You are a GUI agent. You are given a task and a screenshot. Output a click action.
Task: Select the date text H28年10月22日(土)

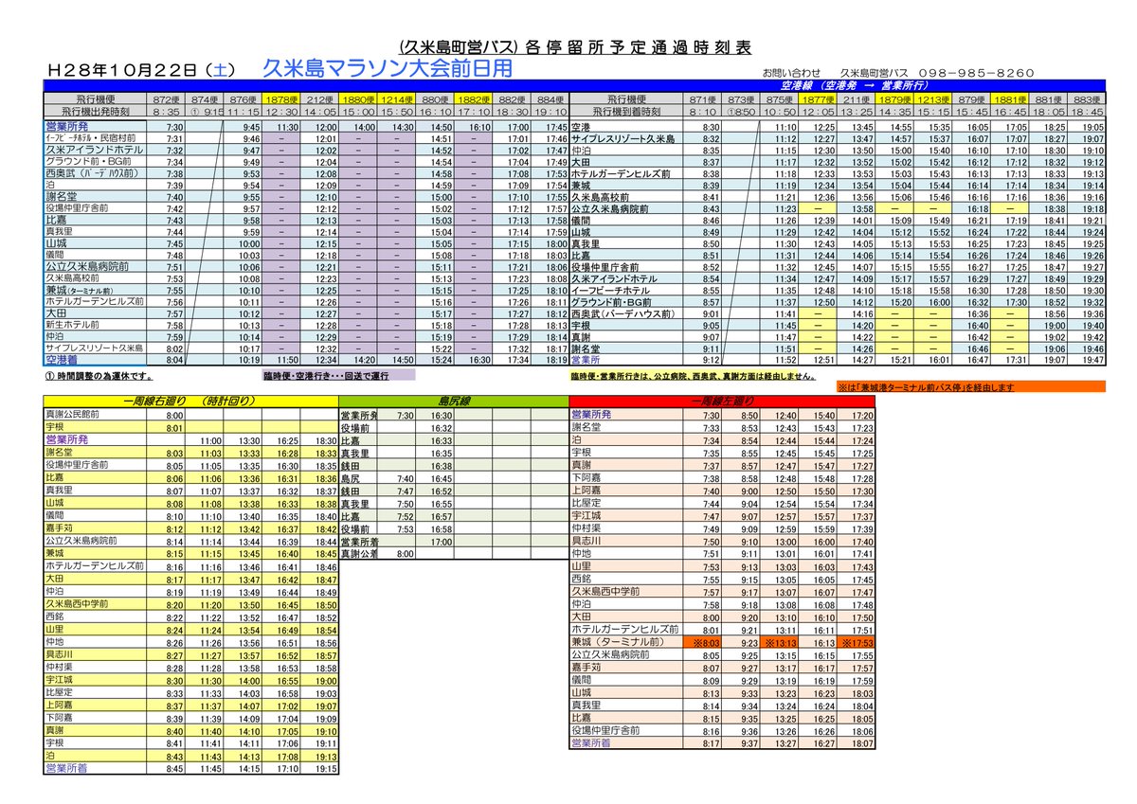pos(142,71)
